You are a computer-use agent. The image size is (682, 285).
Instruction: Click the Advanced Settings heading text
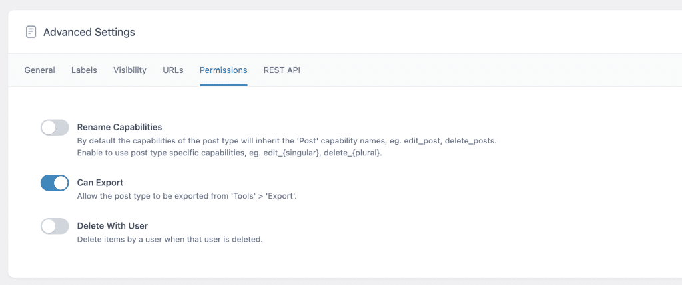(89, 32)
